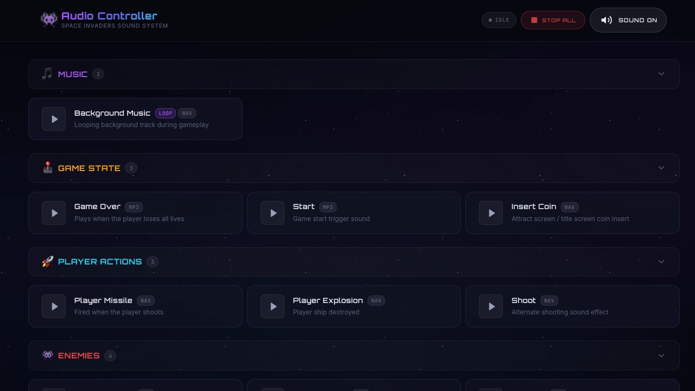The image size is (695, 391).
Task: Play the Insert Coin sound
Action: pos(491,213)
